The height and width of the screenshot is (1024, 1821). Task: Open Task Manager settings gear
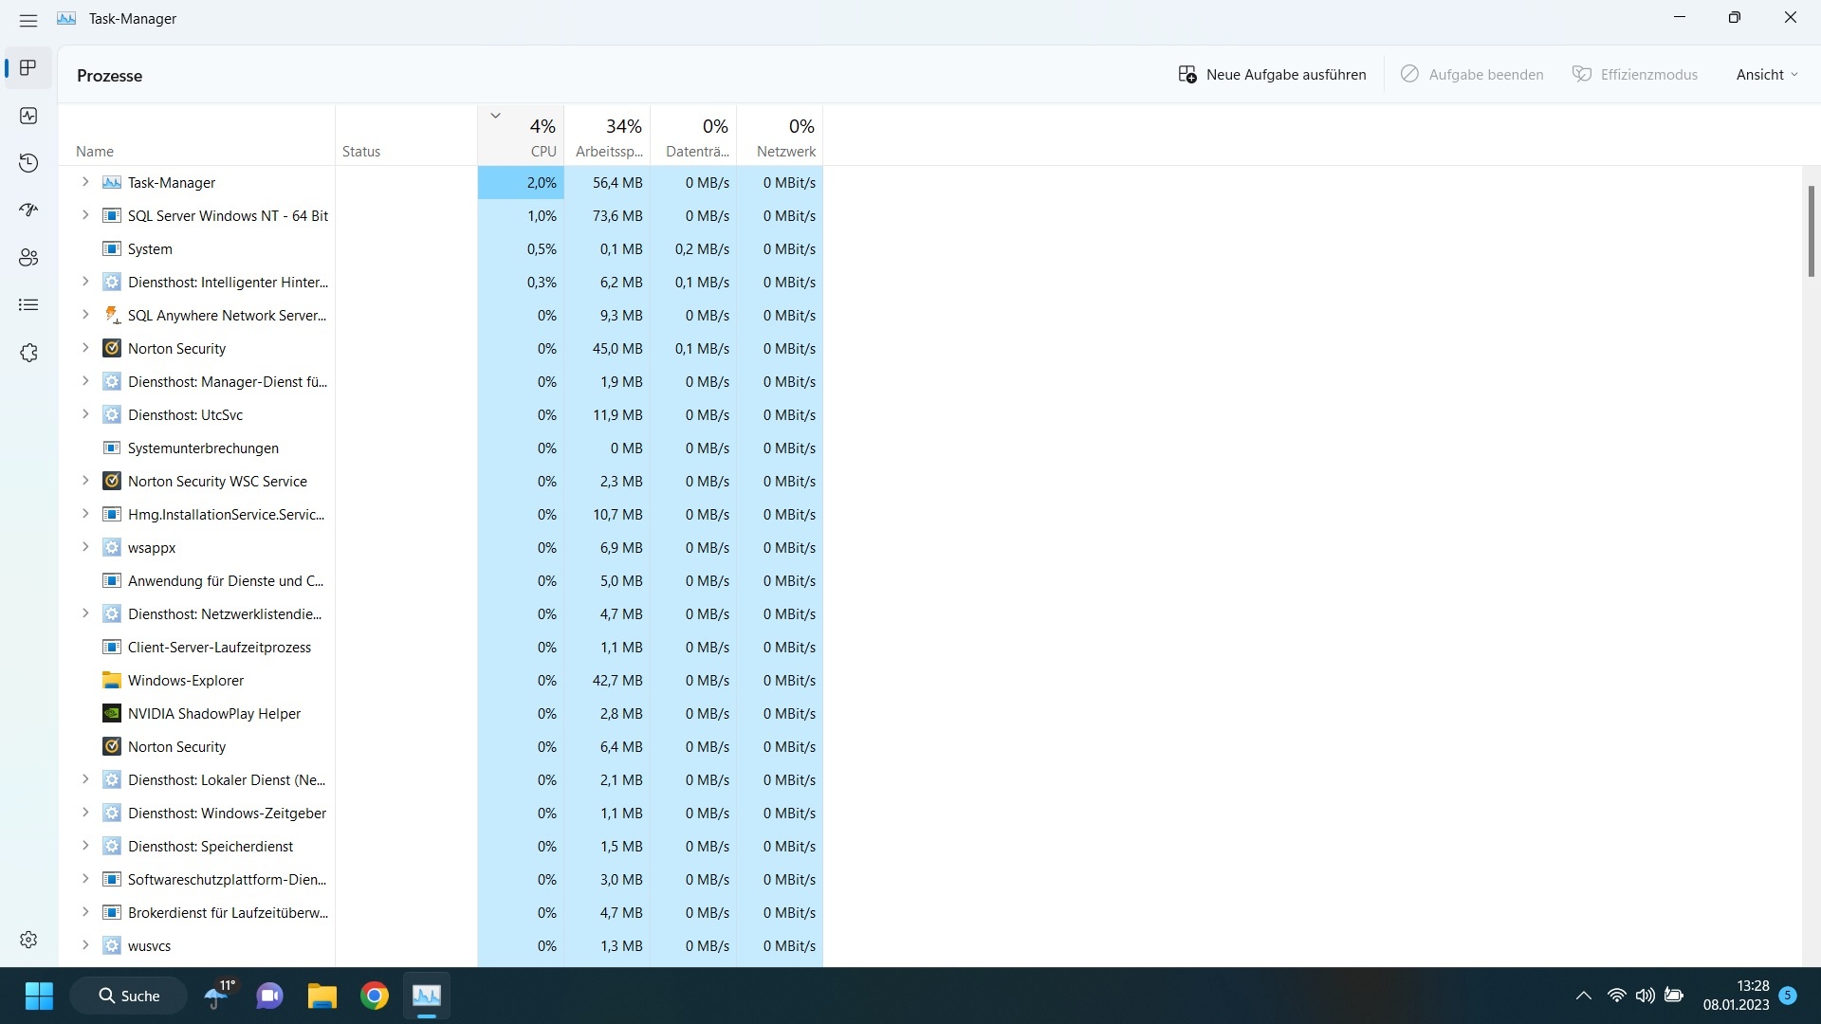28,940
